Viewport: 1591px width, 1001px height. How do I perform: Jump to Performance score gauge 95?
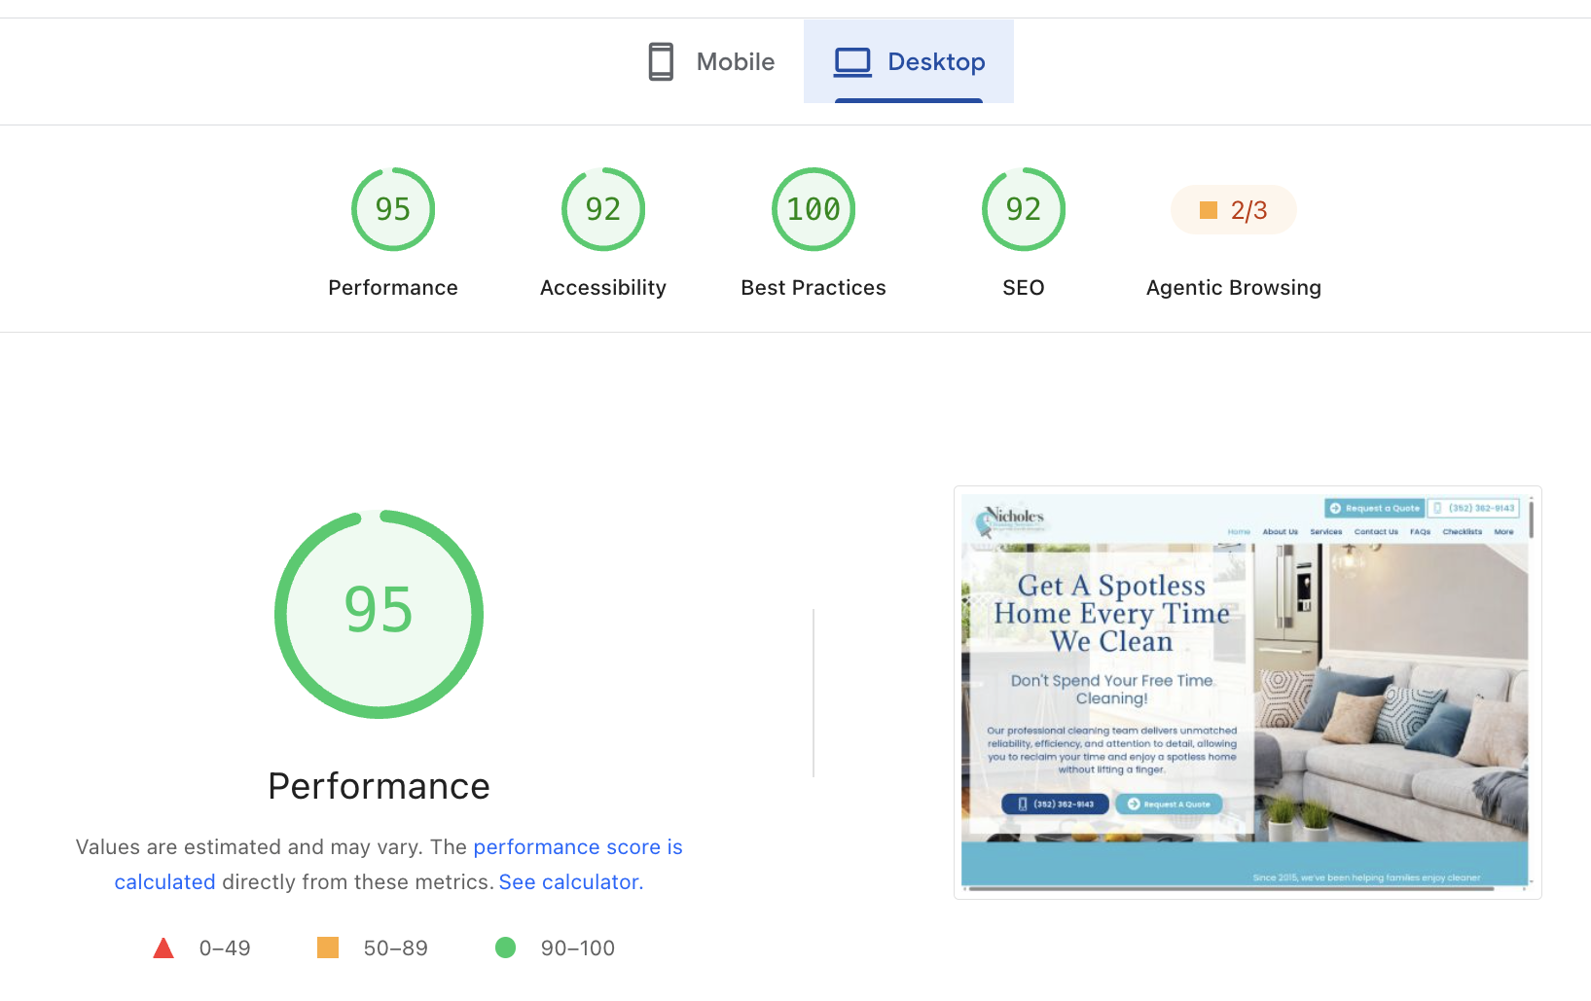point(393,209)
